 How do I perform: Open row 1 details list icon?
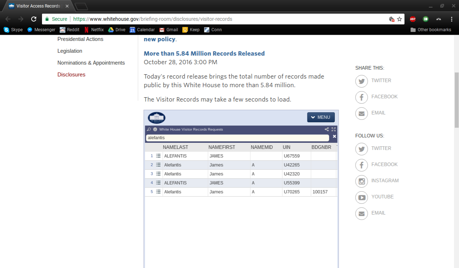pyautogui.click(x=158, y=156)
